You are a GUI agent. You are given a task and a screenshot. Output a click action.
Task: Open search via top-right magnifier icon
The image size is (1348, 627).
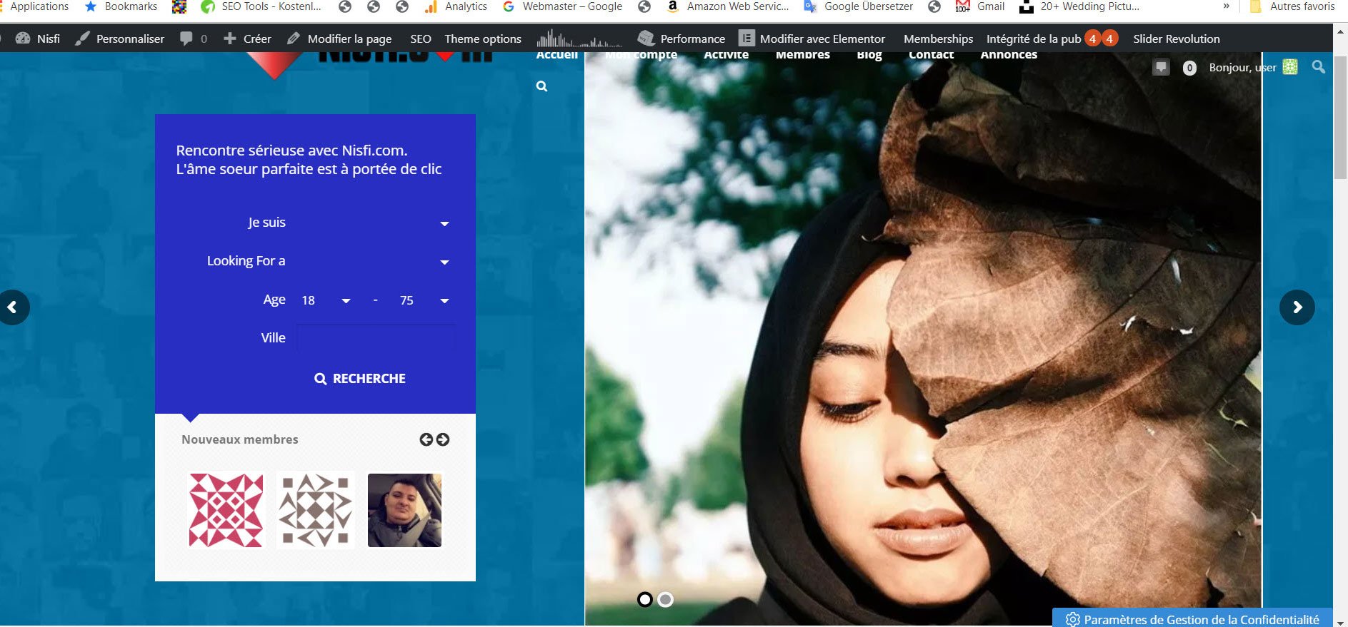[x=1318, y=67]
